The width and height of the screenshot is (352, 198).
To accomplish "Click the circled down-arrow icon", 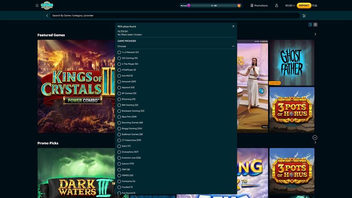I will (315, 138).
